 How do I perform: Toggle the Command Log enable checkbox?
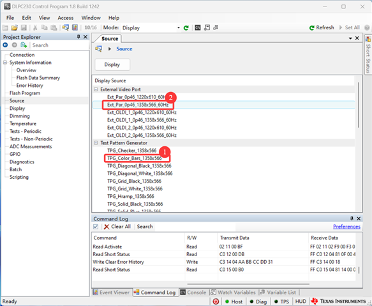[x=96, y=227]
